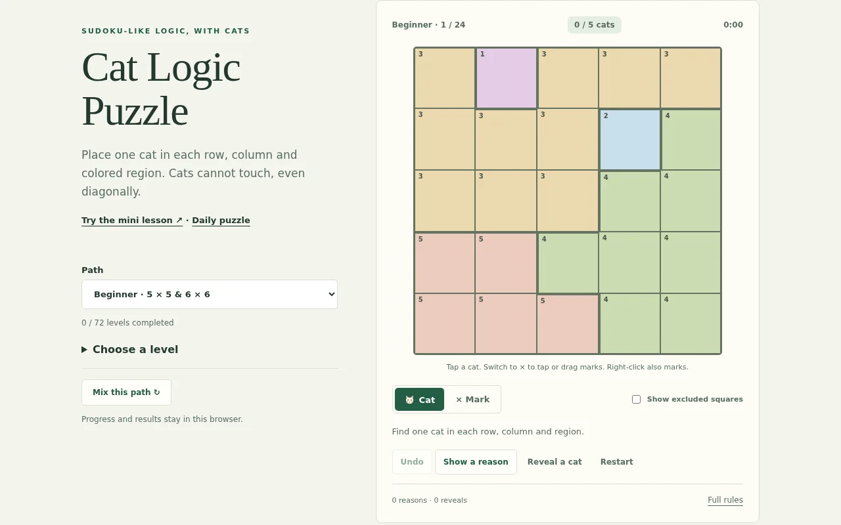
Task: Click the "0 / 5 cats" counter badge
Action: click(x=595, y=25)
